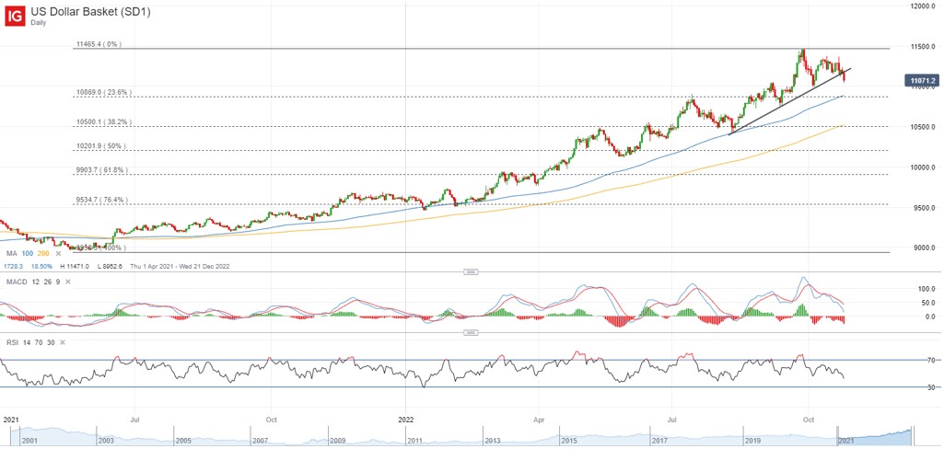Click the 12000.0 price axis label
Viewport: 944px width, 449px height.
pyautogui.click(x=924, y=6)
